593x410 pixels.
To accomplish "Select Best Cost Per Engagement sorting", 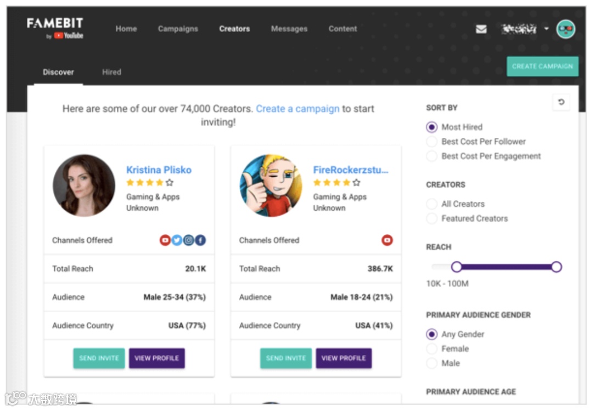I will click(432, 156).
